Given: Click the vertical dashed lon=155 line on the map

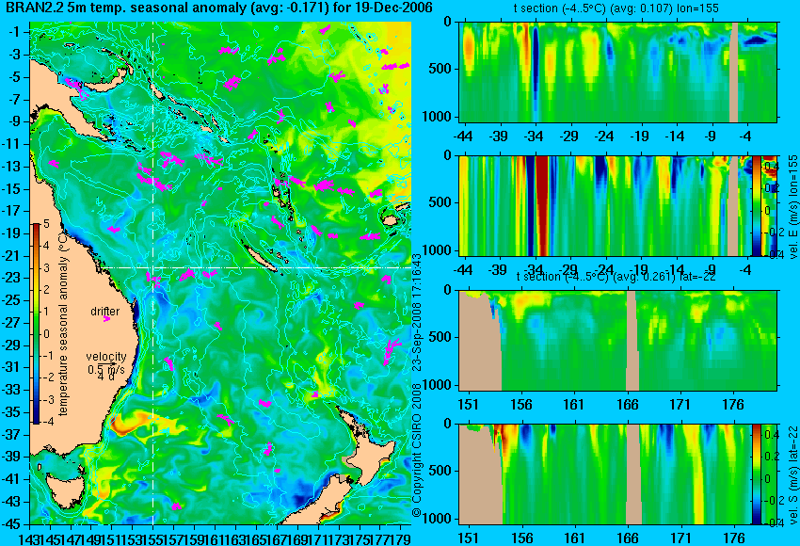Looking at the screenshot, I should point(152,273).
